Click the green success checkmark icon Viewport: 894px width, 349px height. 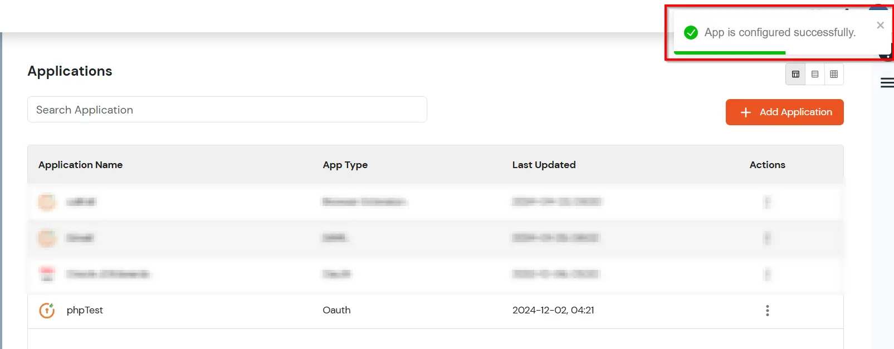click(x=691, y=32)
